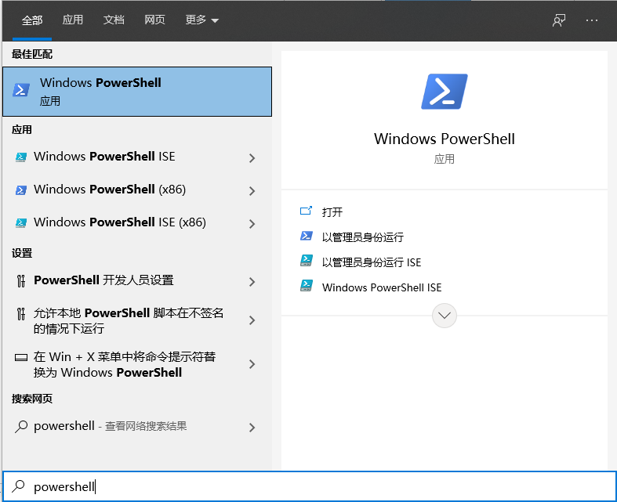Click the 以管理员身份运行 shield icon

(x=307, y=237)
